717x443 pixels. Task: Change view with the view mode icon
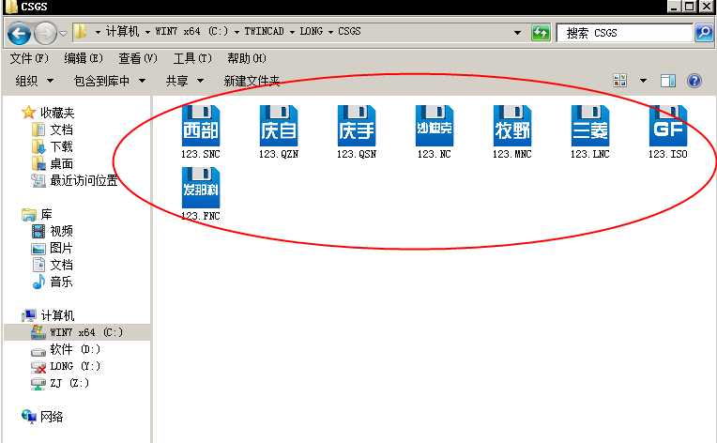tap(620, 81)
